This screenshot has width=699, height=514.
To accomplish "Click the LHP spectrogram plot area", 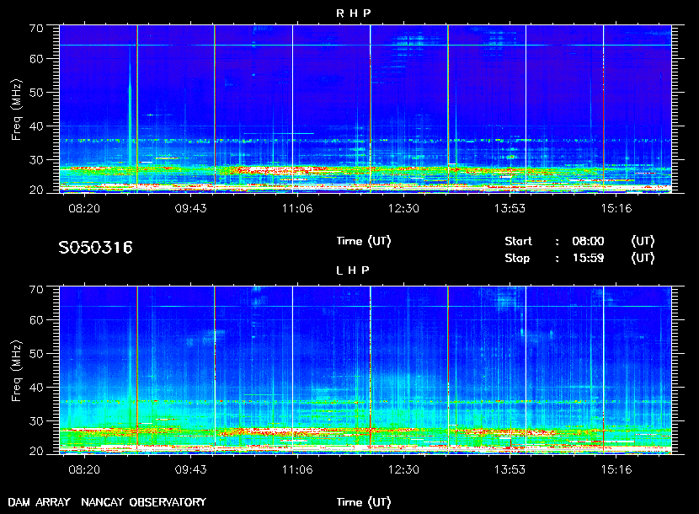I will 366,370.
